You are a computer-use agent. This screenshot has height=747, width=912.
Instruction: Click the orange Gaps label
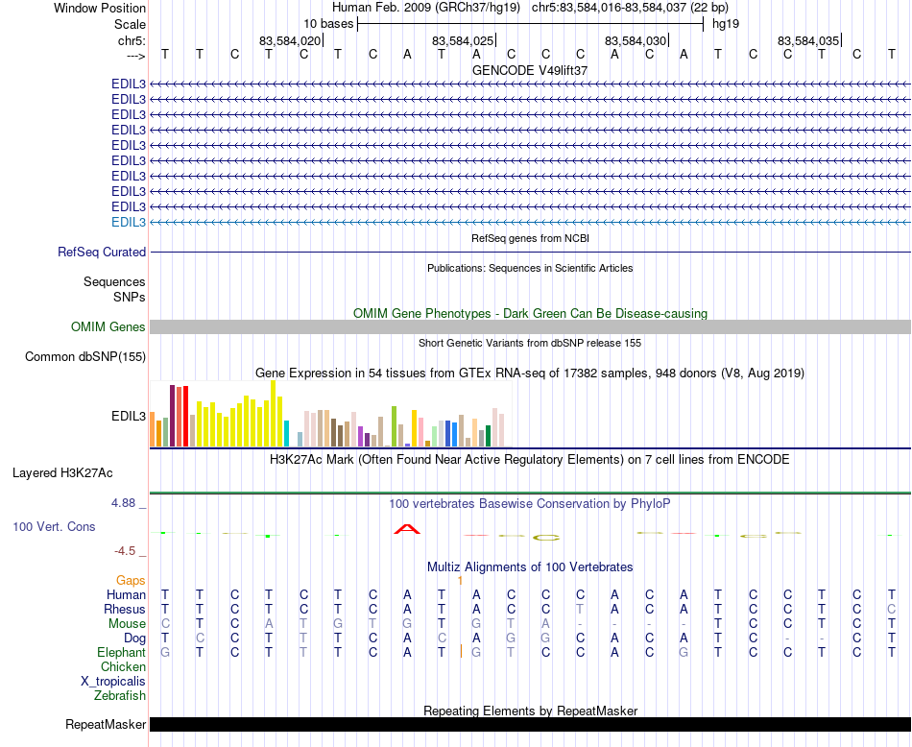coord(131,581)
